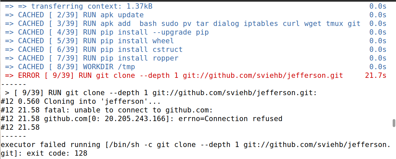Click the vertical scrollbar thumb on the right

pyautogui.click(x=394, y=124)
